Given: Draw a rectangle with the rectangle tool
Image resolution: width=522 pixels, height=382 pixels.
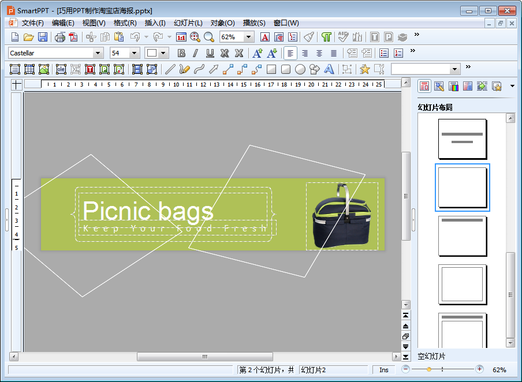Looking at the screenshot, I should point(271,69).
